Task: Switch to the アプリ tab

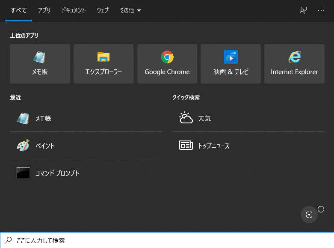Action: coord(44,10)
